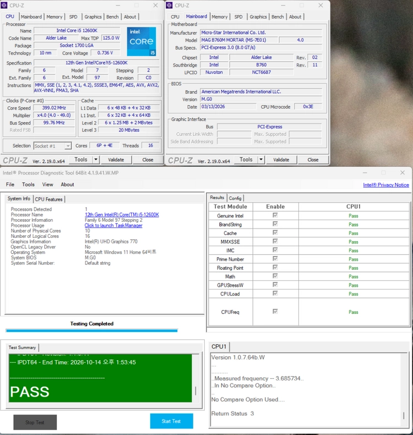The height and width of the screenshot is (435, 413).
Task: Open Bench tab in left CPU-Z window
Action: [x=112, y=17]
